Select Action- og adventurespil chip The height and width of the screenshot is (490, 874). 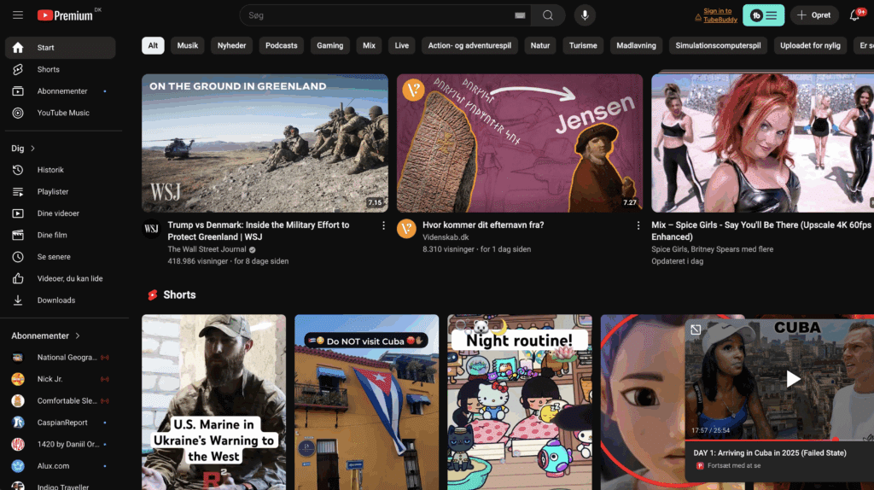click(x=469, y=46)
